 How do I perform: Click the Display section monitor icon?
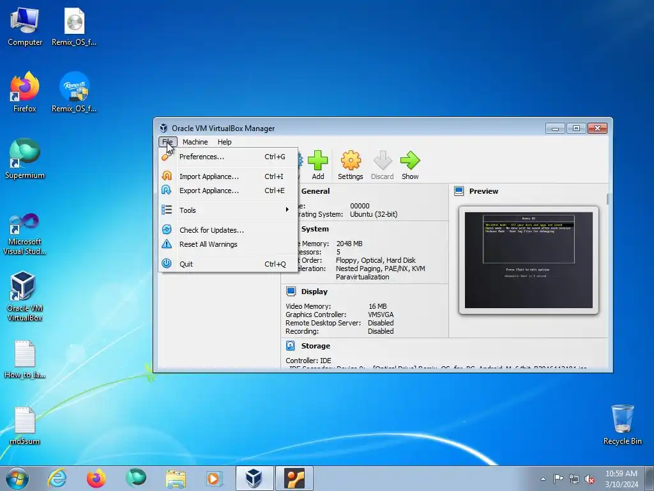pos(291,292)
